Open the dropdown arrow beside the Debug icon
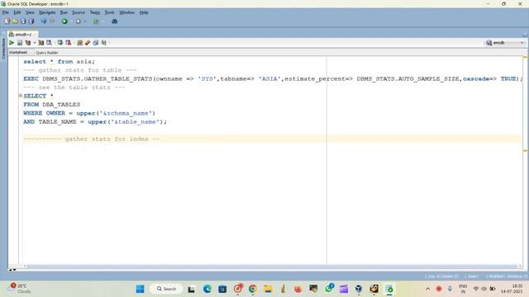This screenshot has width=529, height=297. pyautogui.click(x=84, y=21)
